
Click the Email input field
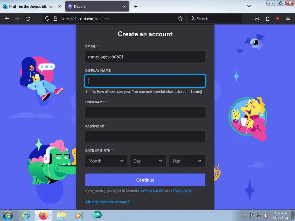[145, 57]
